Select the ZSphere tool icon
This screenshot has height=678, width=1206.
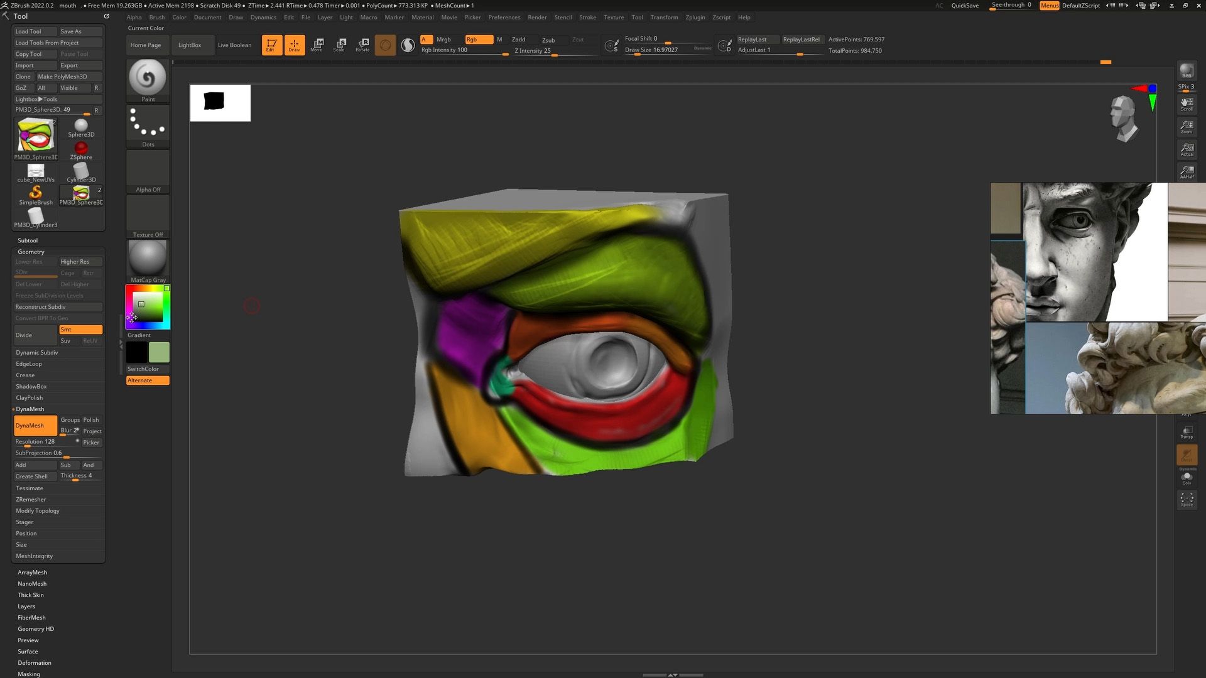[80, 149]
